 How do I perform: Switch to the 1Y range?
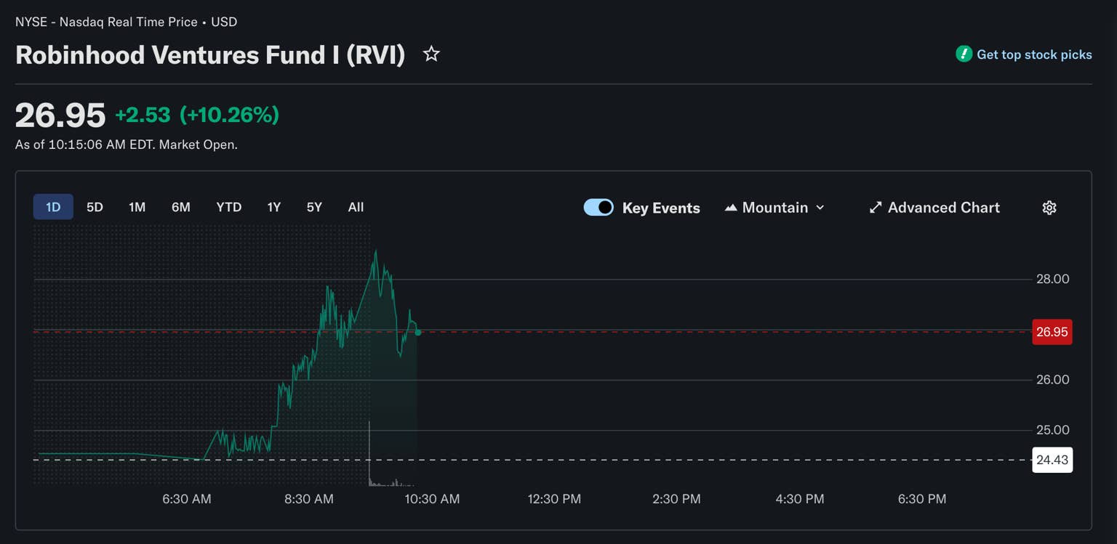click(273, 207)
